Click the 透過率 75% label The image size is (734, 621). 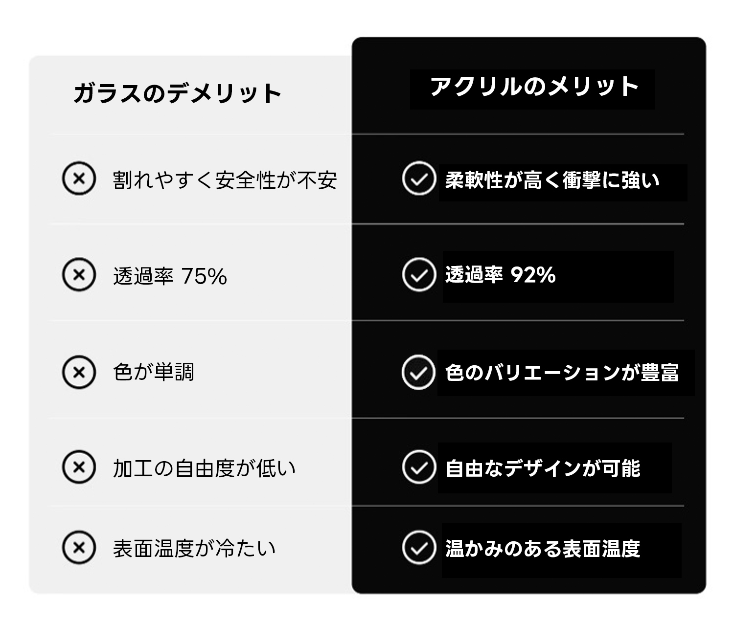coord(170,276)
